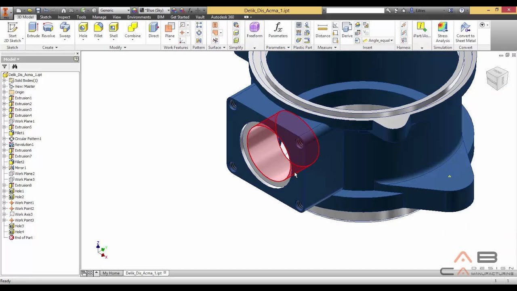Open the iPart/iAssembly tool
Viewport: 517px width, 291px height.
(x=421, y=31)
